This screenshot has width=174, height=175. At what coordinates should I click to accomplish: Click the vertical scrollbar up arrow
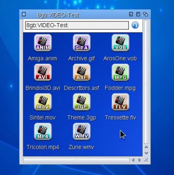146,147
